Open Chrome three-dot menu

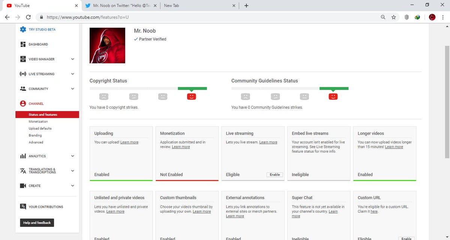coord(443,17)
